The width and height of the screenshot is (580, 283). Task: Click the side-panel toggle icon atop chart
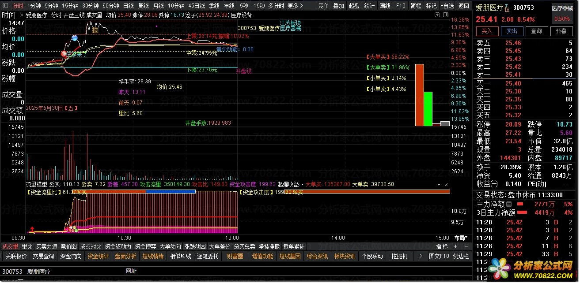[x=445, y=15]
